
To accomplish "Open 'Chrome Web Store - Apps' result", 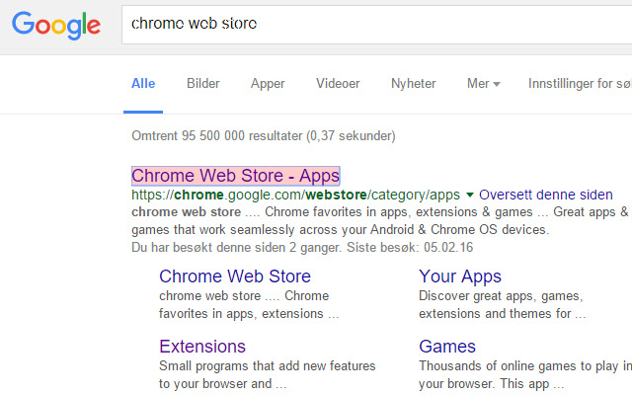I will point(236,176).
